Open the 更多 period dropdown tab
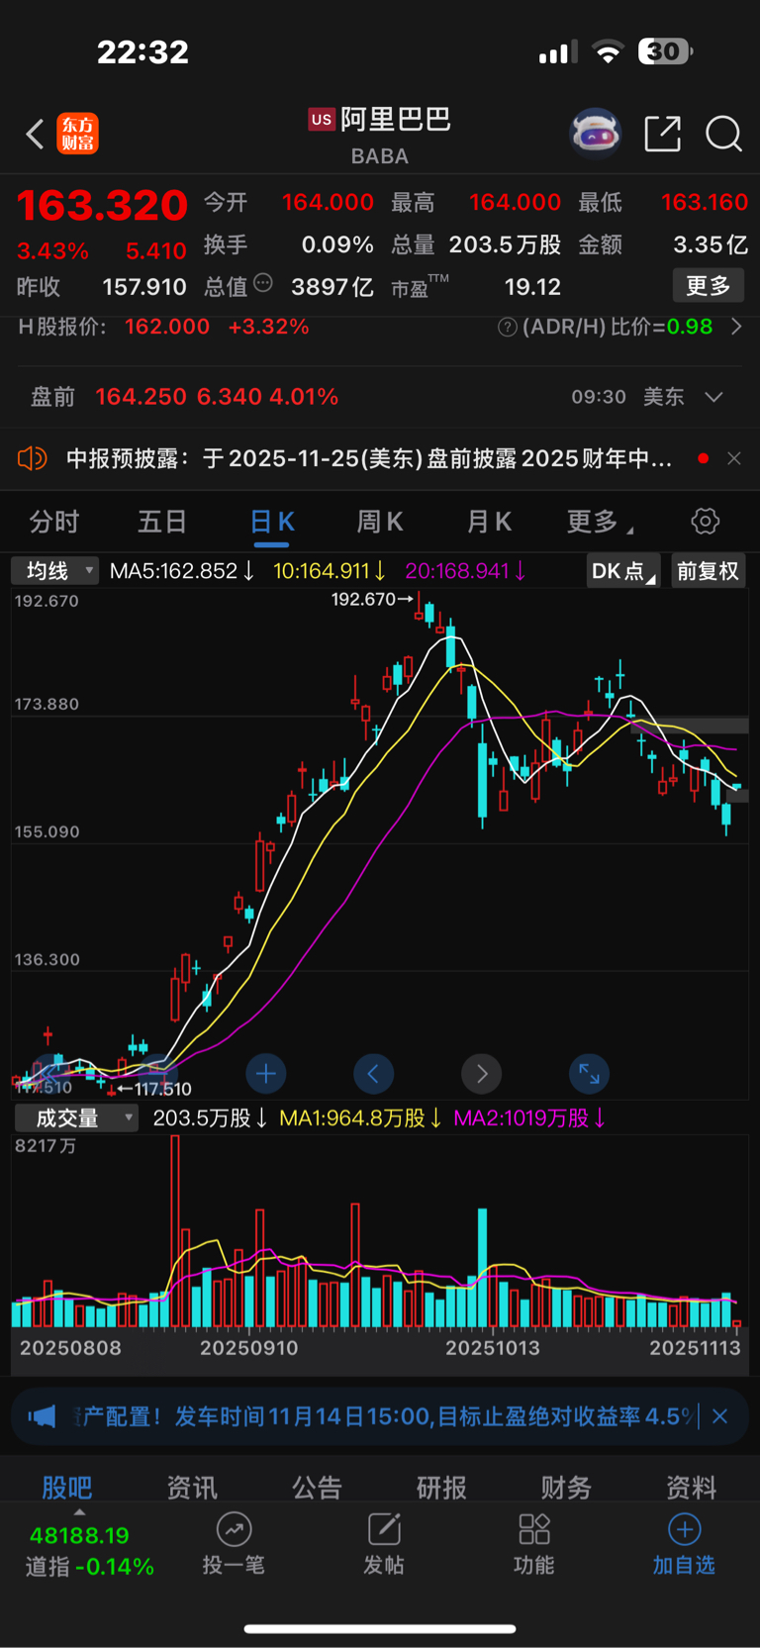 click(x=601, y=522)
